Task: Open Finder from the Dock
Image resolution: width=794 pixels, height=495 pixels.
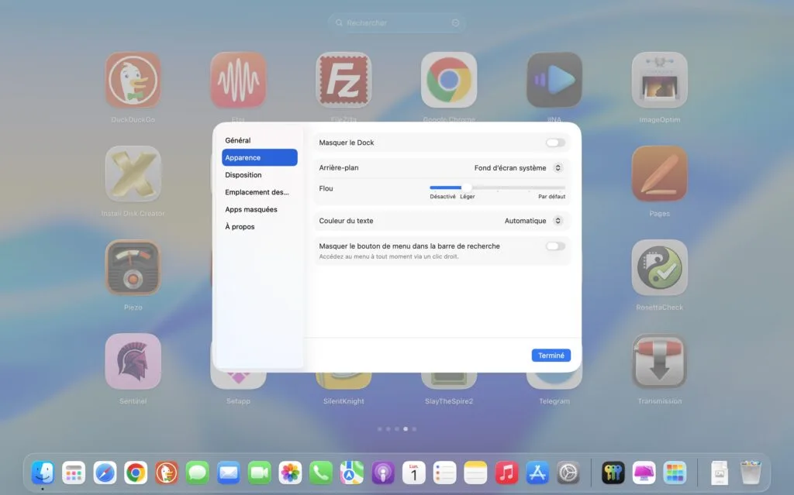Action: (43, 473)
